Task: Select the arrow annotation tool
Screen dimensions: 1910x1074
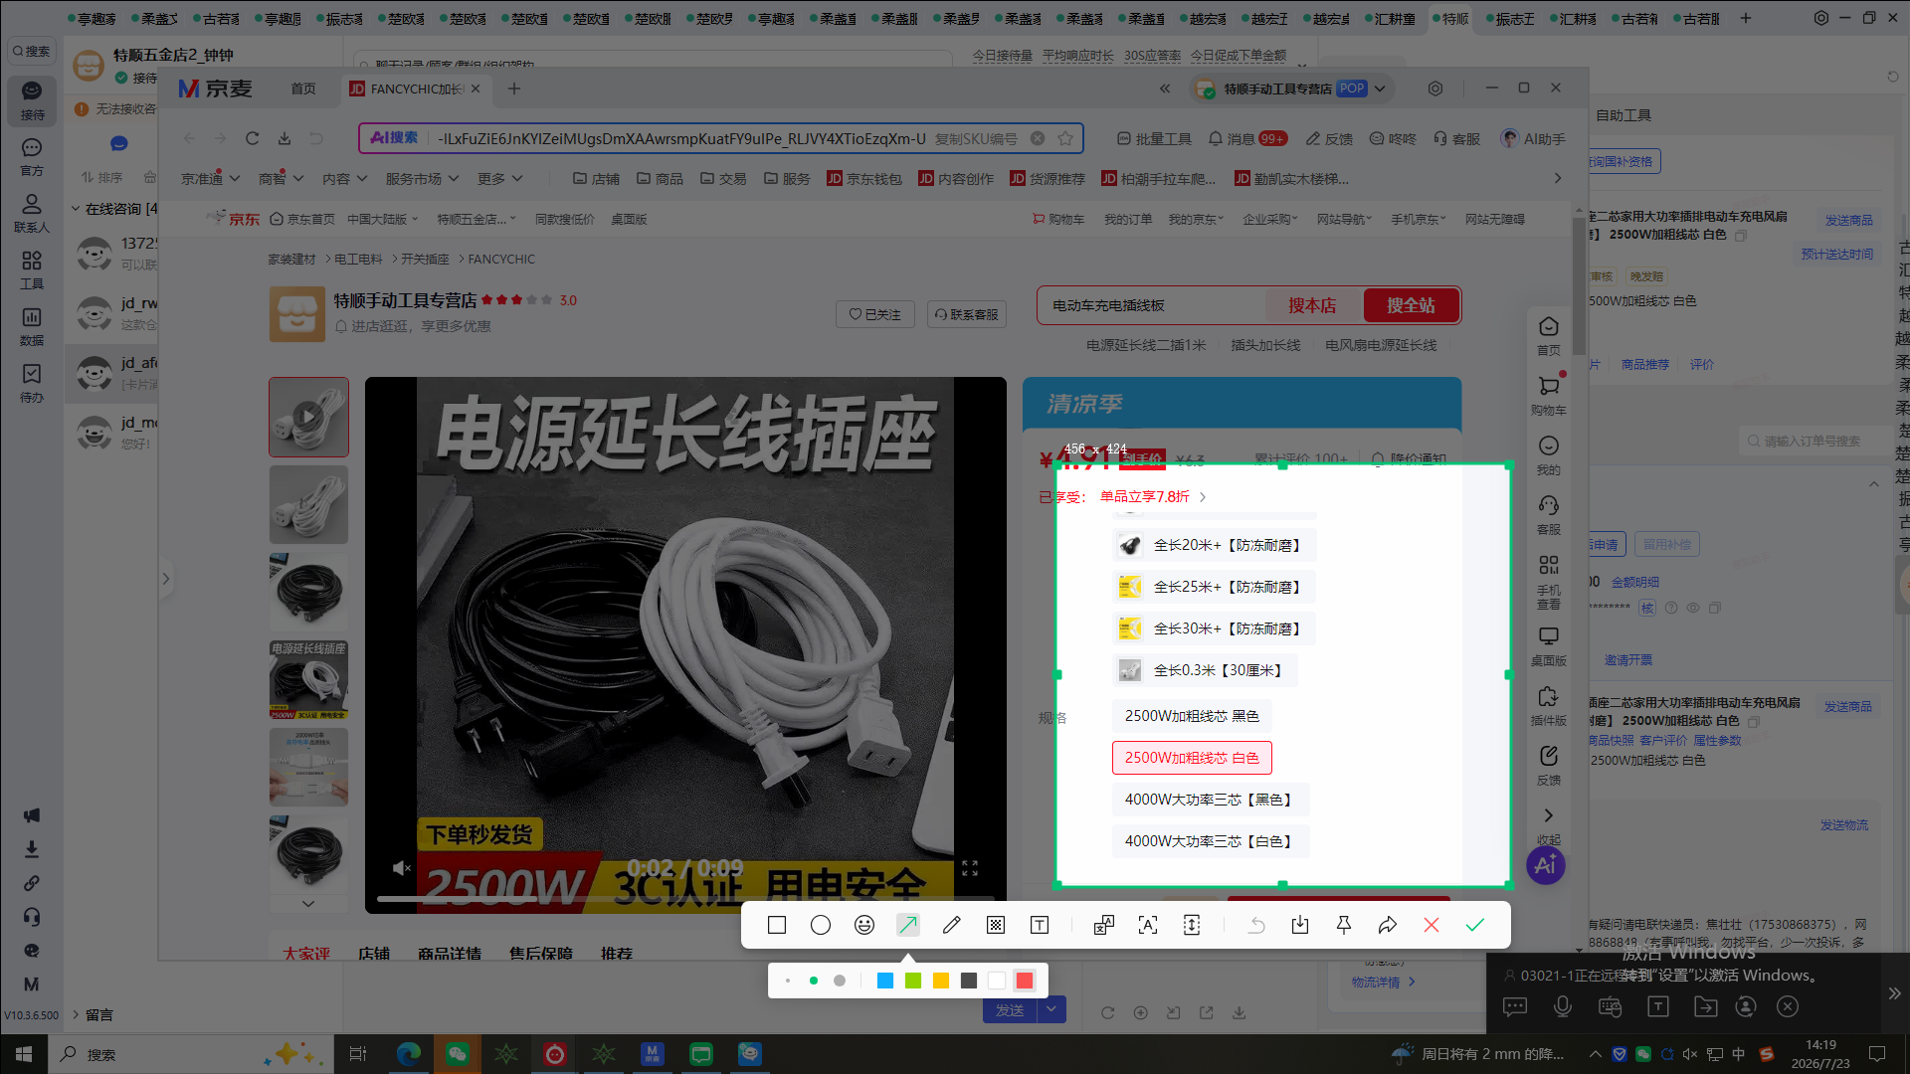Action: click(x=908, y=925)
